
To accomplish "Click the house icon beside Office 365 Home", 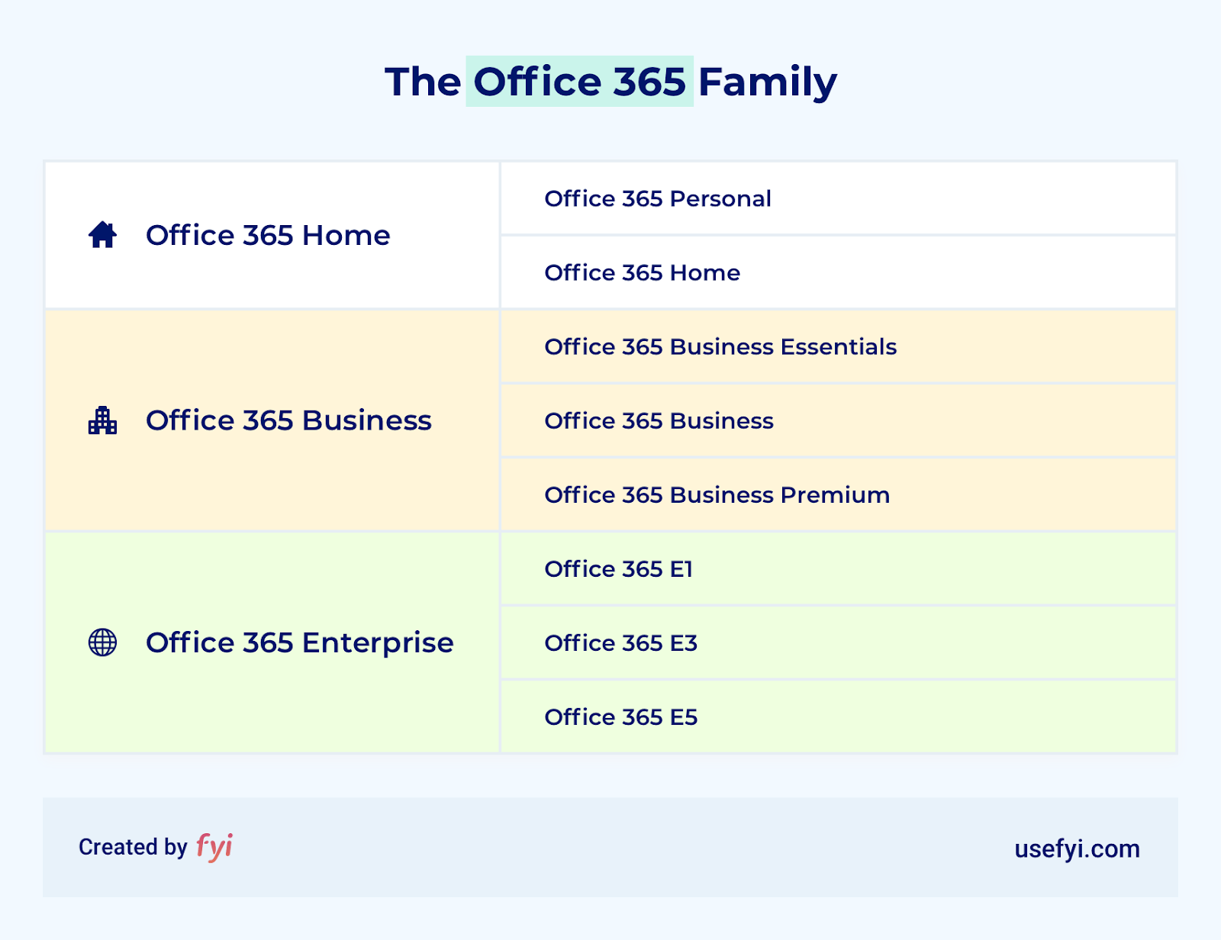I will point(102,235).
